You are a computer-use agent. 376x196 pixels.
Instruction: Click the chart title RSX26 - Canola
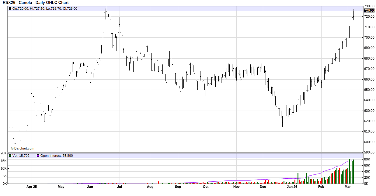click(x=36, y=2)
